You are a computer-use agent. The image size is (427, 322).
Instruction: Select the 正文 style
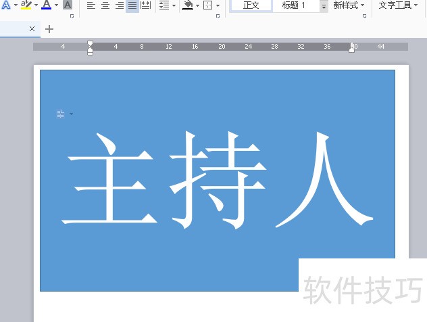[x=251, y=5]
